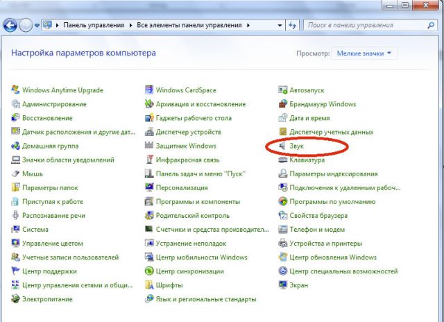
Task: Click the Программы по умолчанию icon
Action: [x=282, y=201]
